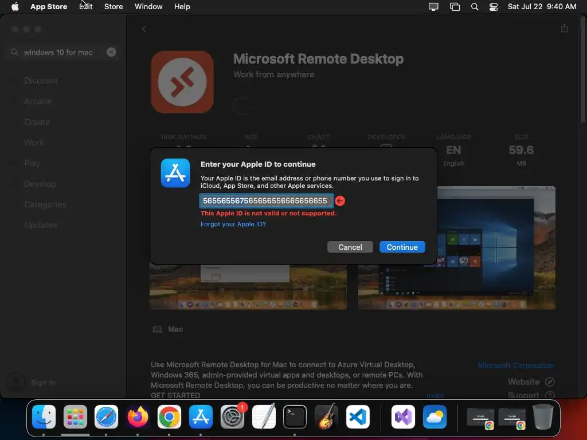Select Work in the sidebar
This screenshot has width=587, height=440.
click(34, 143)
